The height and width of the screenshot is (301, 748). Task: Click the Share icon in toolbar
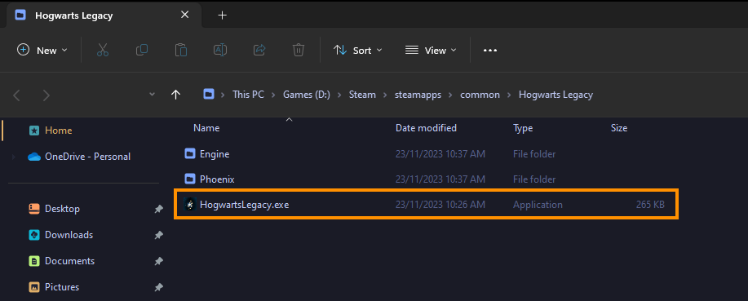259,50
